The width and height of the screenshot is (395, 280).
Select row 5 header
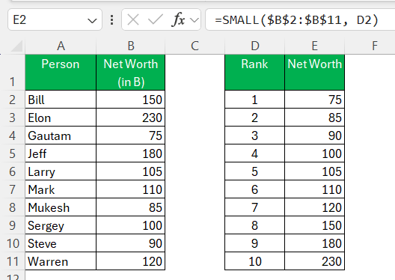pyautogui.click(x=13, y=153)
